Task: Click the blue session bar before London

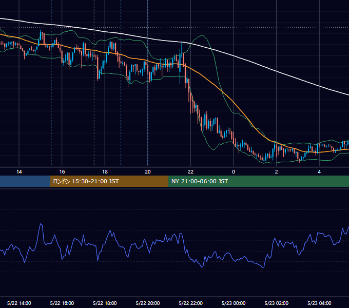Action: (25, 181)
